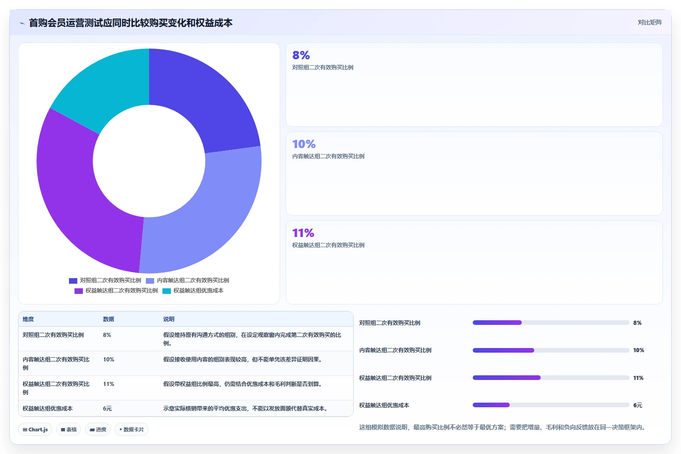This screenshot has height=454, width=681.
Task: Toggle the 对照组二次有效购买比例 legend swatch
Action: click(x=73, y=280)
